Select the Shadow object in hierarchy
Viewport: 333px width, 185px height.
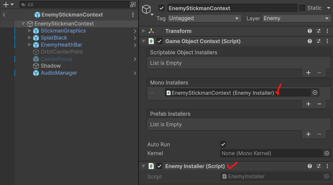51,66
